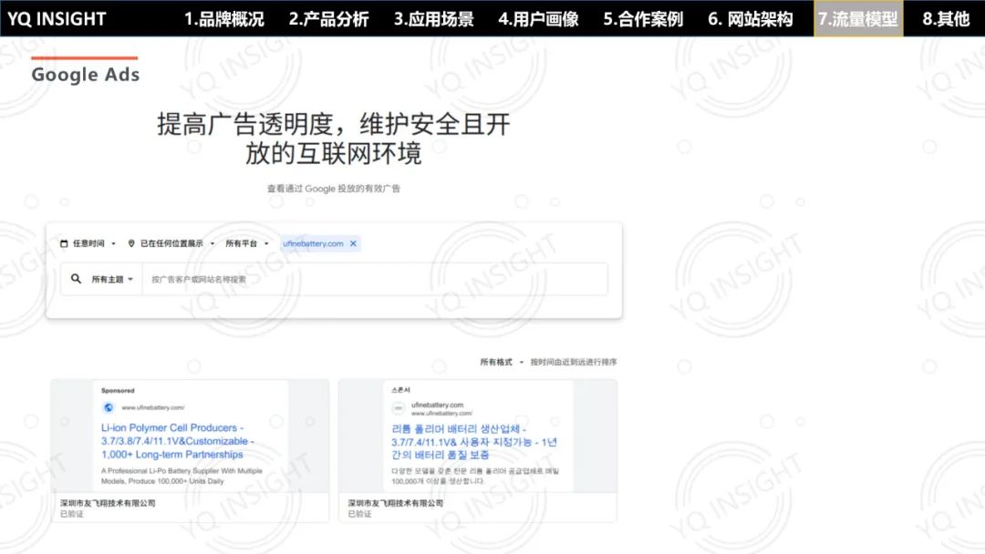Open the Li-ion Polymer Cell Producers ad card
The width and height of the screenshot is (985, 554).
(x=190, y=450)
